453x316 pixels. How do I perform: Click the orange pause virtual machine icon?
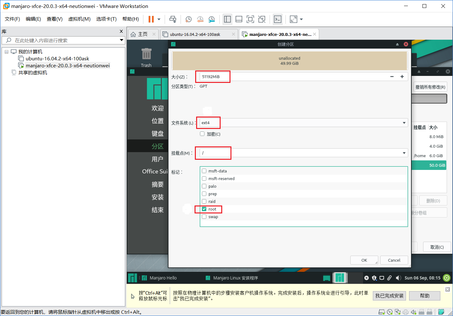[x=151, y=19]
